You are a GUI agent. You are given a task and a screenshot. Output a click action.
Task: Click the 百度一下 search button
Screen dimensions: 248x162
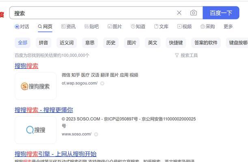click(x=221, y=13)
